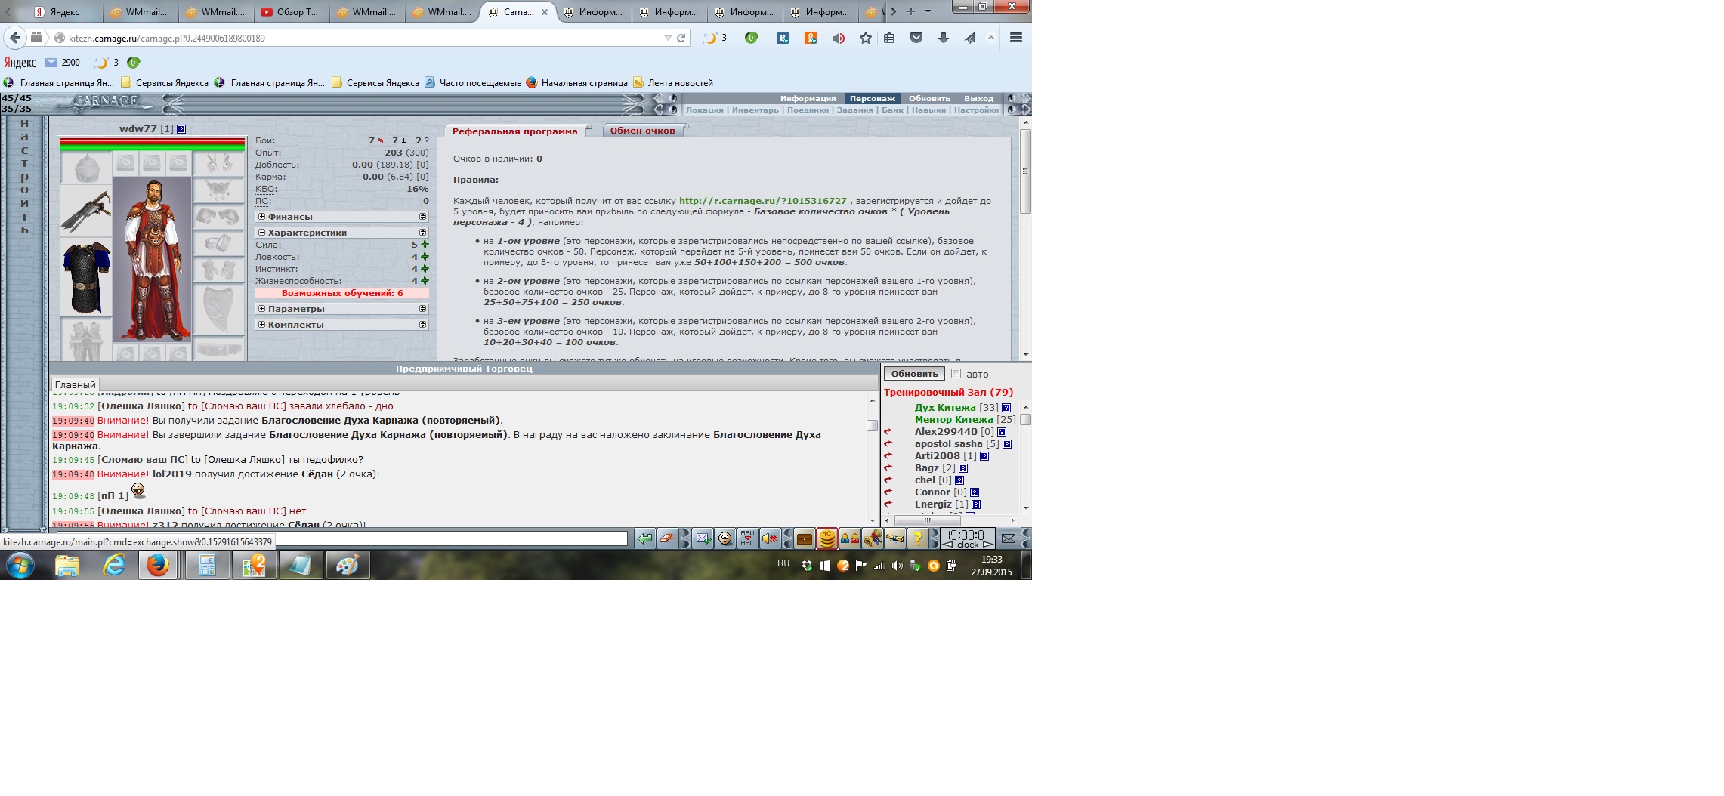Screen dimensions: 1724x796
Task: Click the equipped chainmail armor slot
Action: coord(86,278)
